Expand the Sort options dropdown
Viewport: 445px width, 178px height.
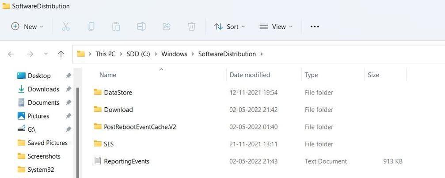tap(230, 27)
